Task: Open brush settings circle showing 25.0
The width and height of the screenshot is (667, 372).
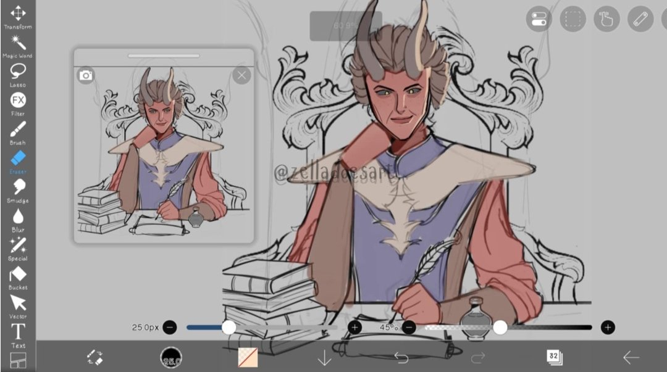Action: tap(171, 357)
